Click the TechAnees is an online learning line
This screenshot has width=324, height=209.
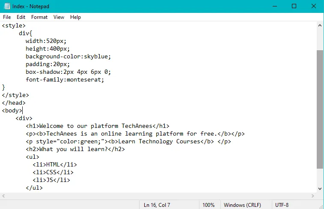(135, 134)
